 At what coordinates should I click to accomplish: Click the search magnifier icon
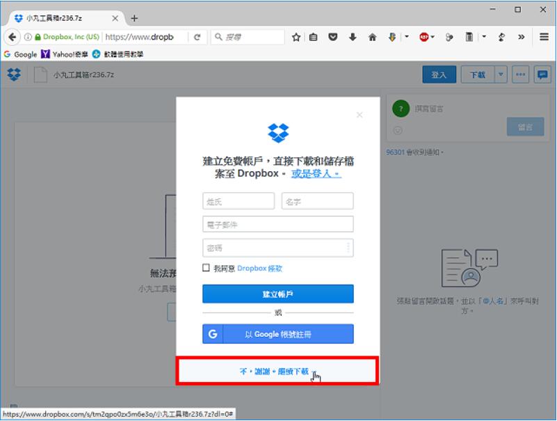pyautogui.click(x=219, y=37)
